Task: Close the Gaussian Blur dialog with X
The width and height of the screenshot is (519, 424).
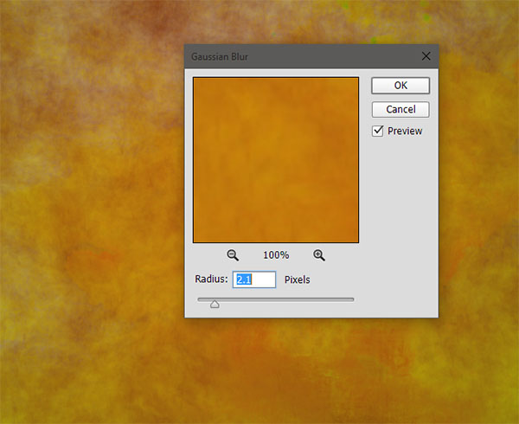Action: pos(426,56)
